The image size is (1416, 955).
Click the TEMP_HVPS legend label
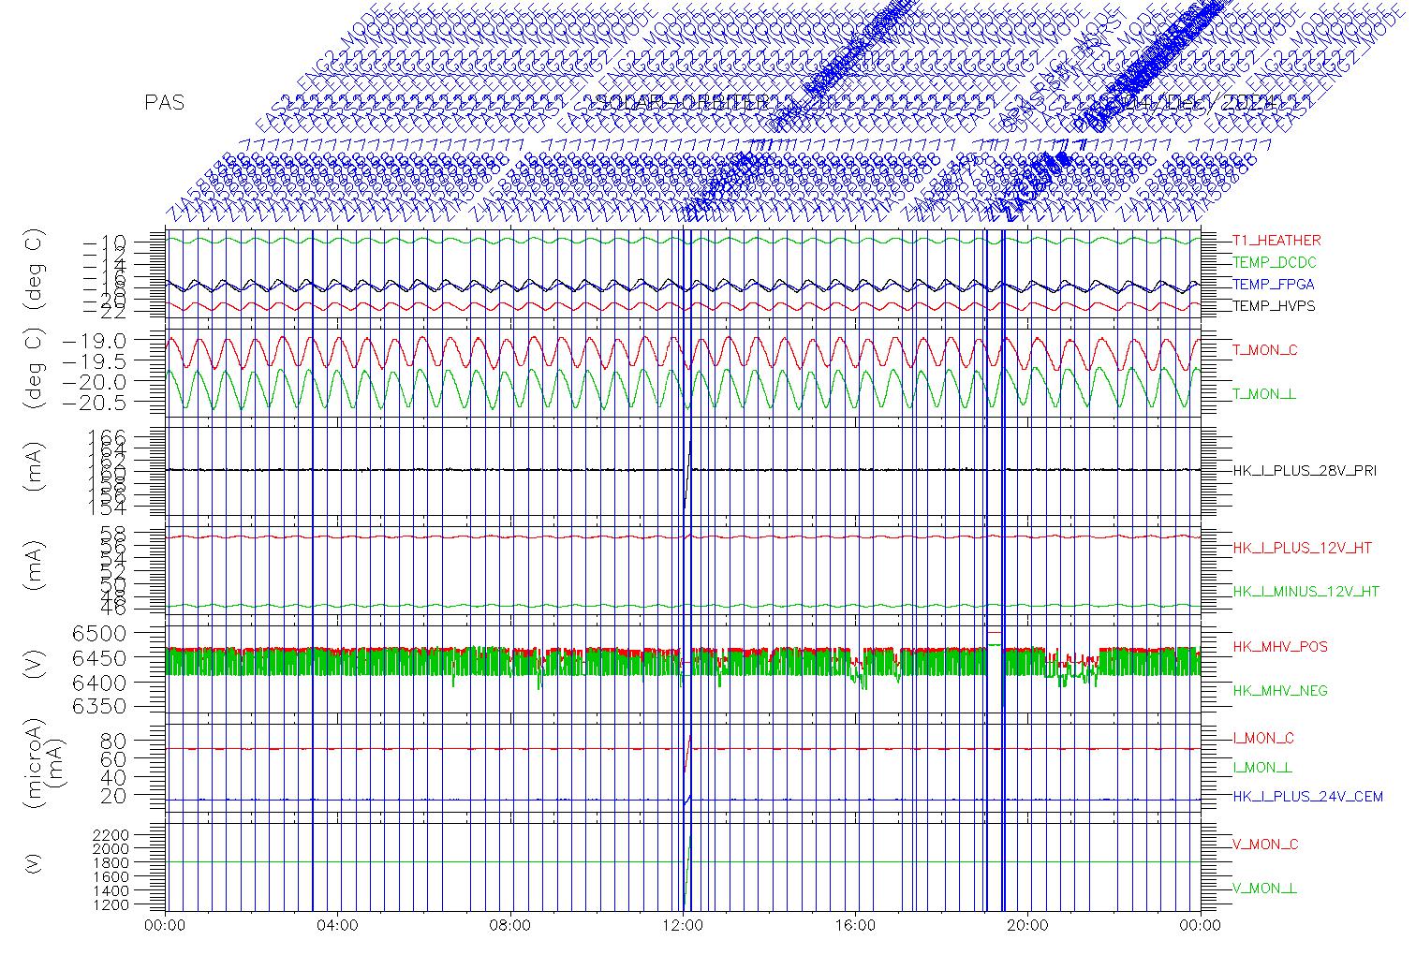(1274, 306)
